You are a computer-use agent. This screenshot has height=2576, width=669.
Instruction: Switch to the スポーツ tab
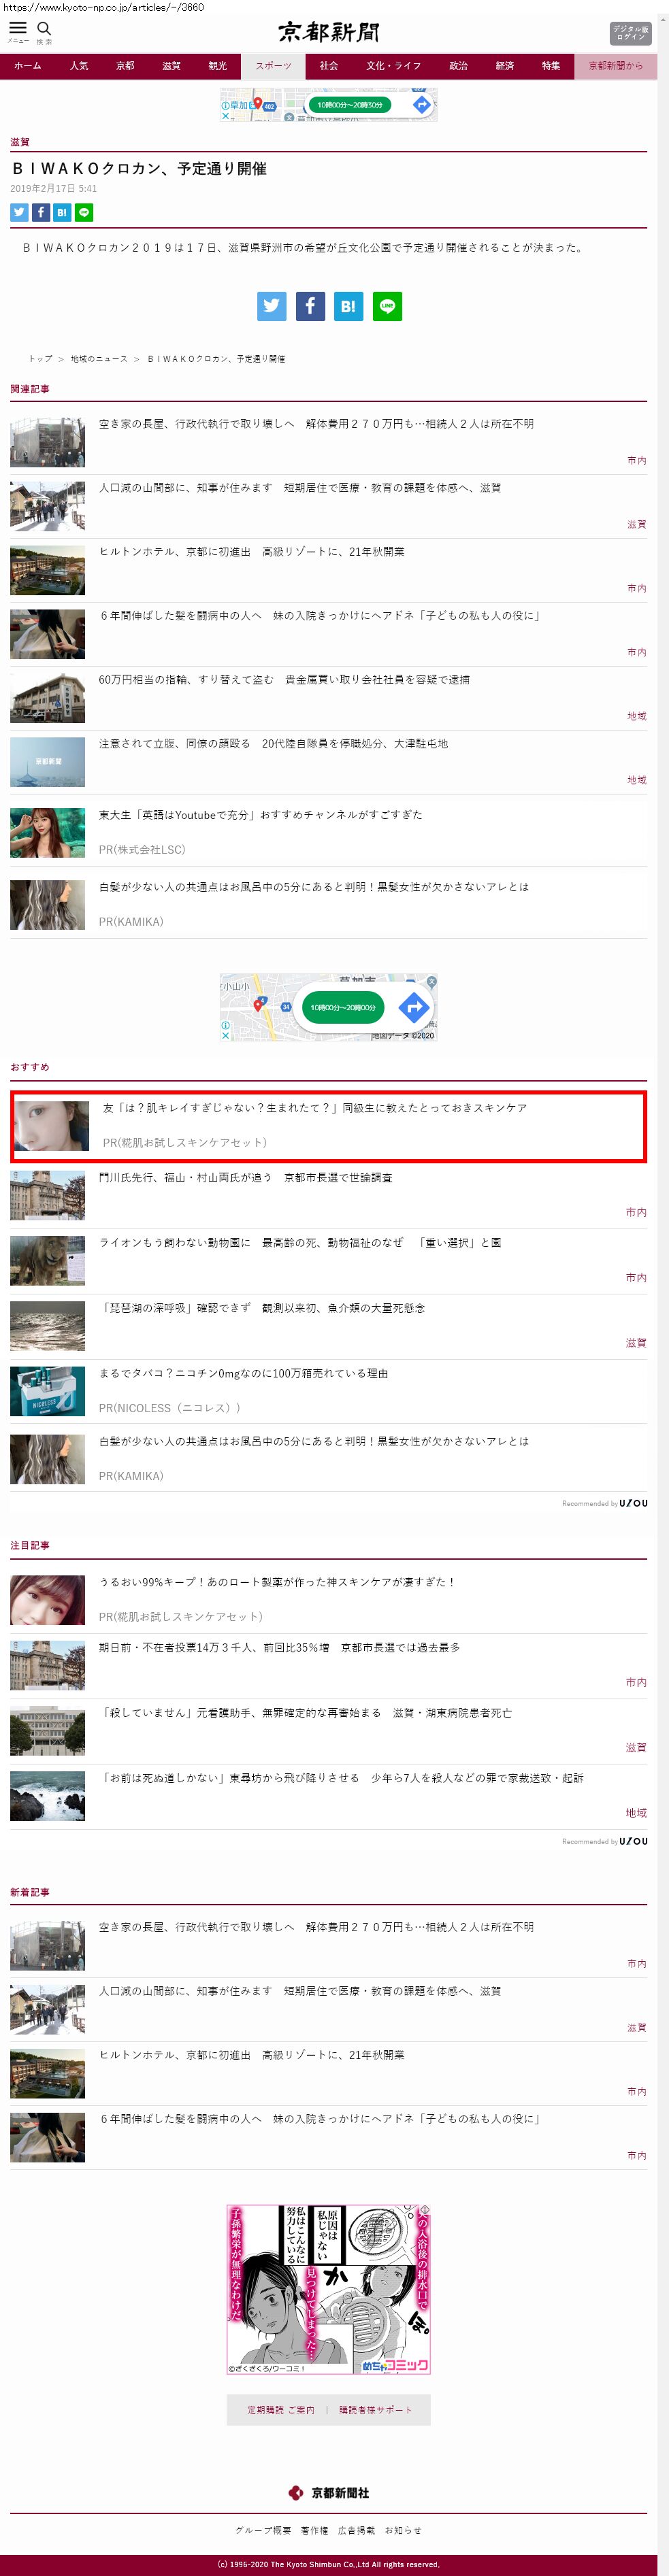click(x=273, y=66)
